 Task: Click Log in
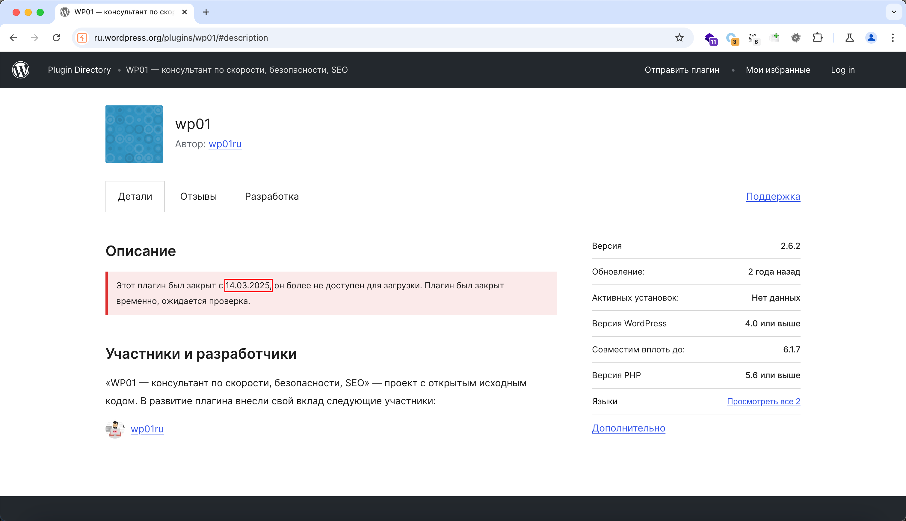[x=843, y=70]
